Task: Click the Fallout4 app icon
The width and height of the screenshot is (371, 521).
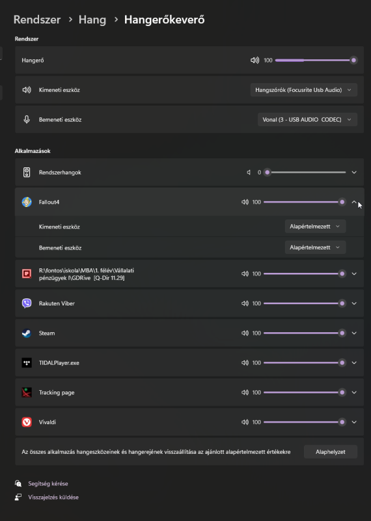Action: [27, 202]
